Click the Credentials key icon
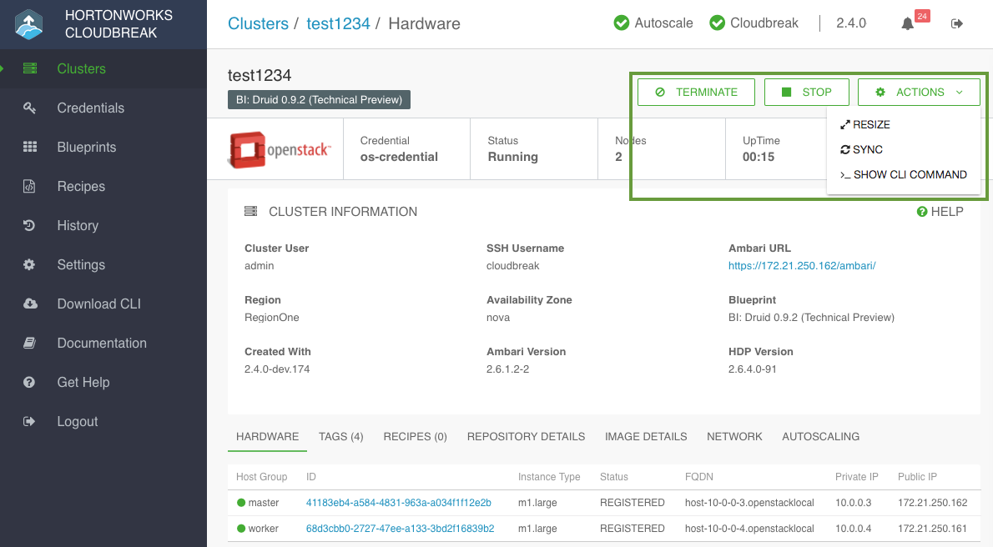This screenshot has width=993, height=547. [30, 108]
